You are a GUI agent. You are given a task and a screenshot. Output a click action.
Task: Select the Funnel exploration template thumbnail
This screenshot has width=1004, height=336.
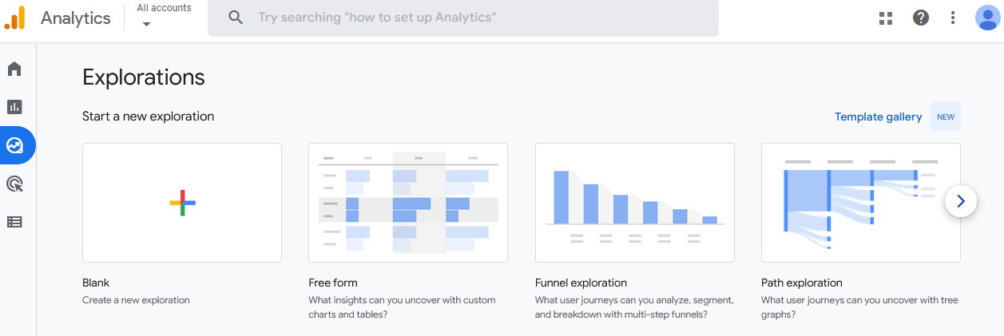click(x=635, y=203)
